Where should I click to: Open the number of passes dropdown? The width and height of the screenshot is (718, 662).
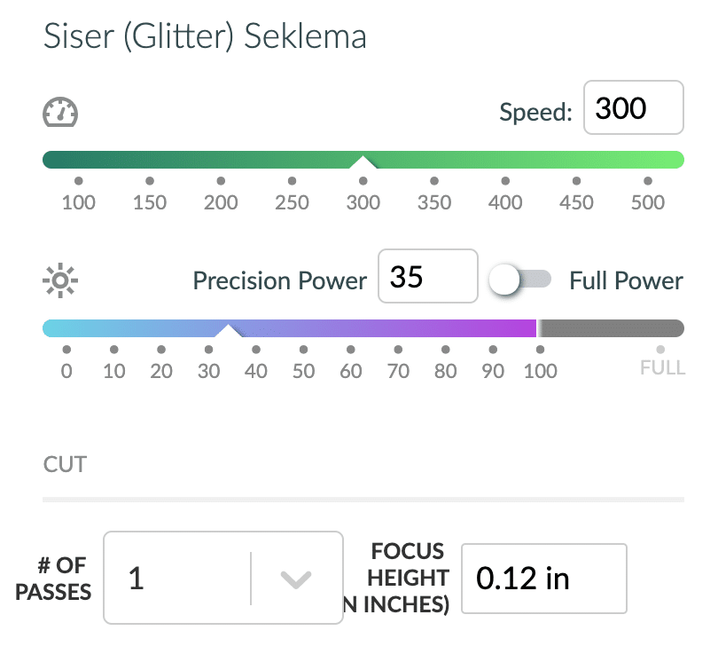tap(223, 578)
